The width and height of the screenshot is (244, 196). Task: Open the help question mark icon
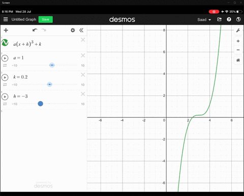tap(229, 19)
